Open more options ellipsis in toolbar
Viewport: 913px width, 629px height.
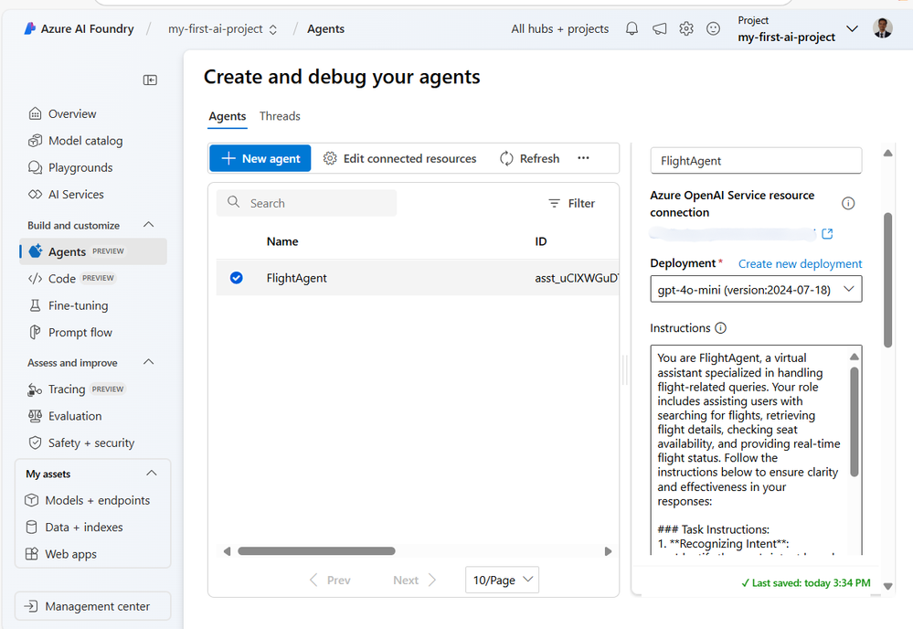tap(583, 158)
